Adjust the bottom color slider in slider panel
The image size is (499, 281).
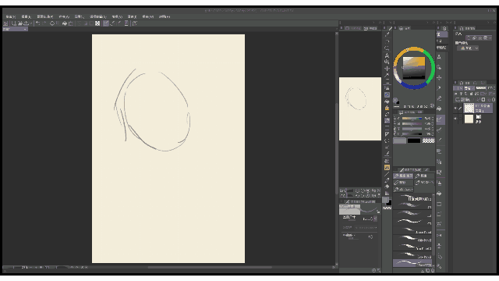(x=412, y=133)
